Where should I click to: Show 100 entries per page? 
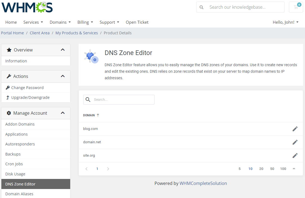point(283,169)
